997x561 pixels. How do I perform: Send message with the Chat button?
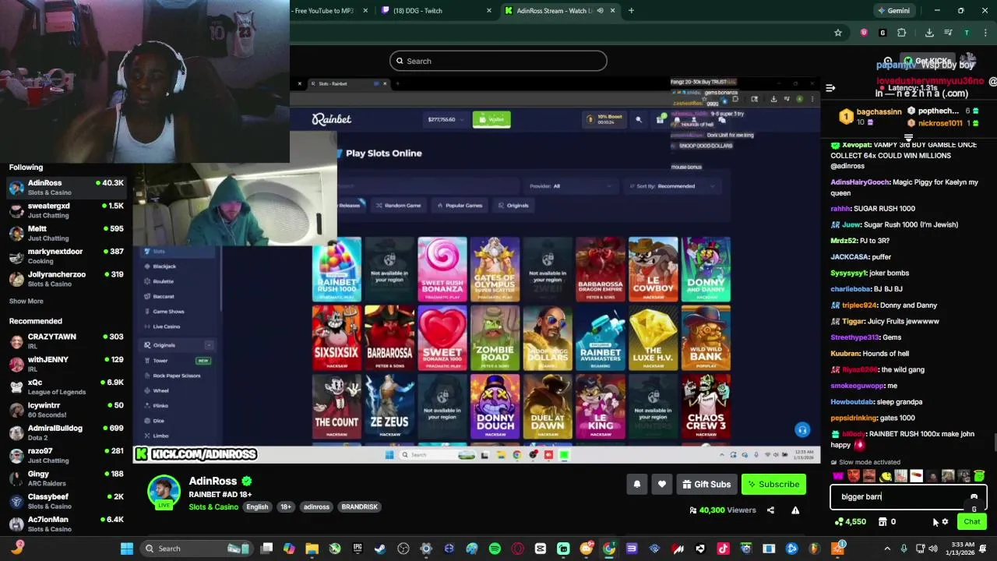(972, 522)
